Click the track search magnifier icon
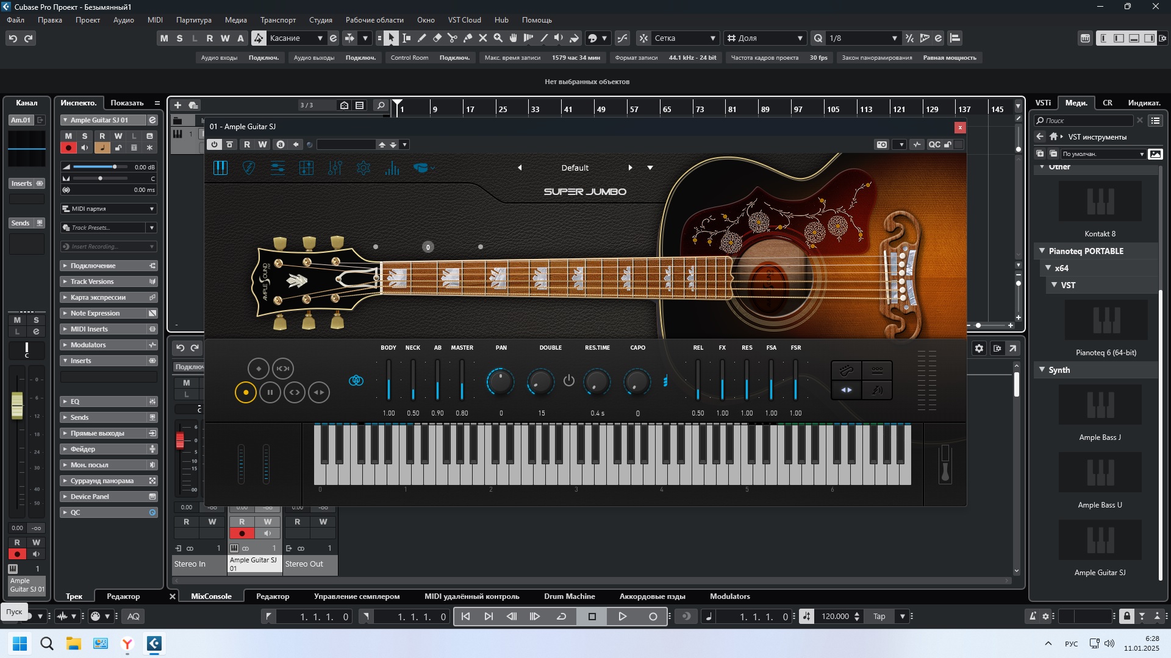The image size is (1171, 658). point(381,105)
